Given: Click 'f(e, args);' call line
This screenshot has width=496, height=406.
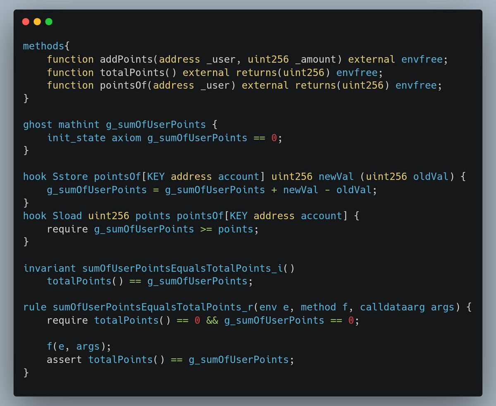Looking at the screenshot, I should 79,346.
